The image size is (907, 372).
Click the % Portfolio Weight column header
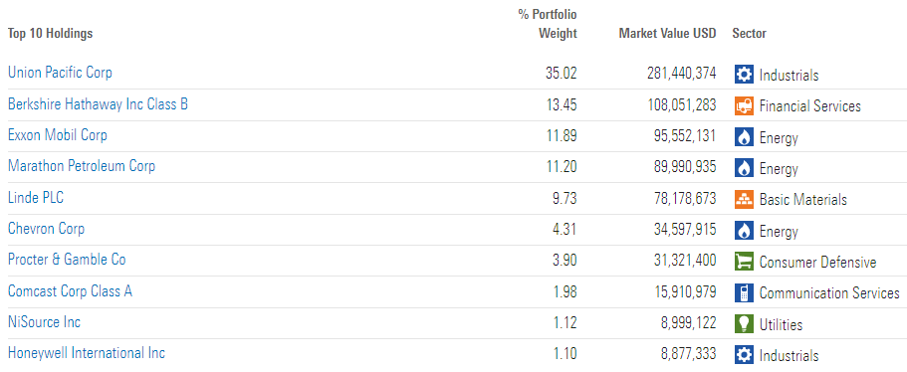548,24
